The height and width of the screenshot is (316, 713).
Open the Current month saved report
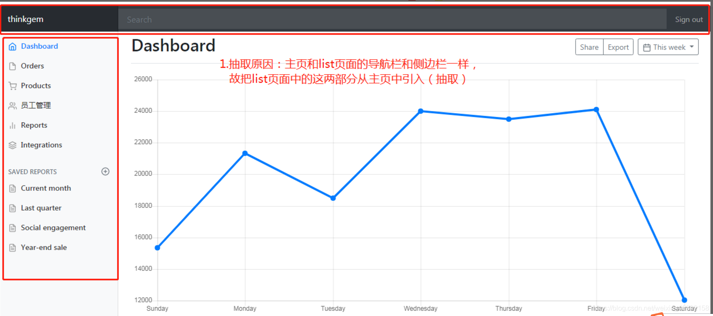[46, 188]
